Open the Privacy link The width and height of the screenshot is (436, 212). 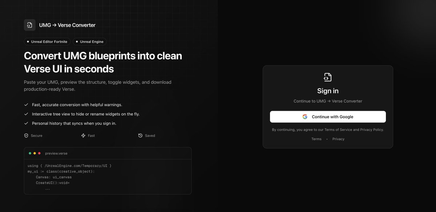(338, 139)
